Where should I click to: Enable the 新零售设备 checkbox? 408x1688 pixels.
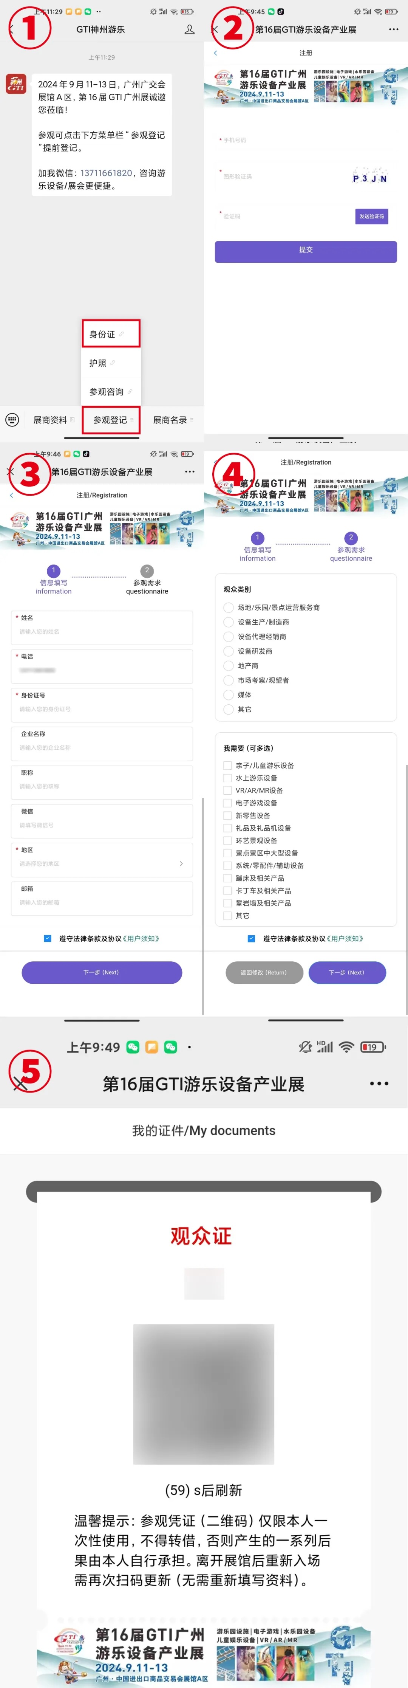coord(227,816)
